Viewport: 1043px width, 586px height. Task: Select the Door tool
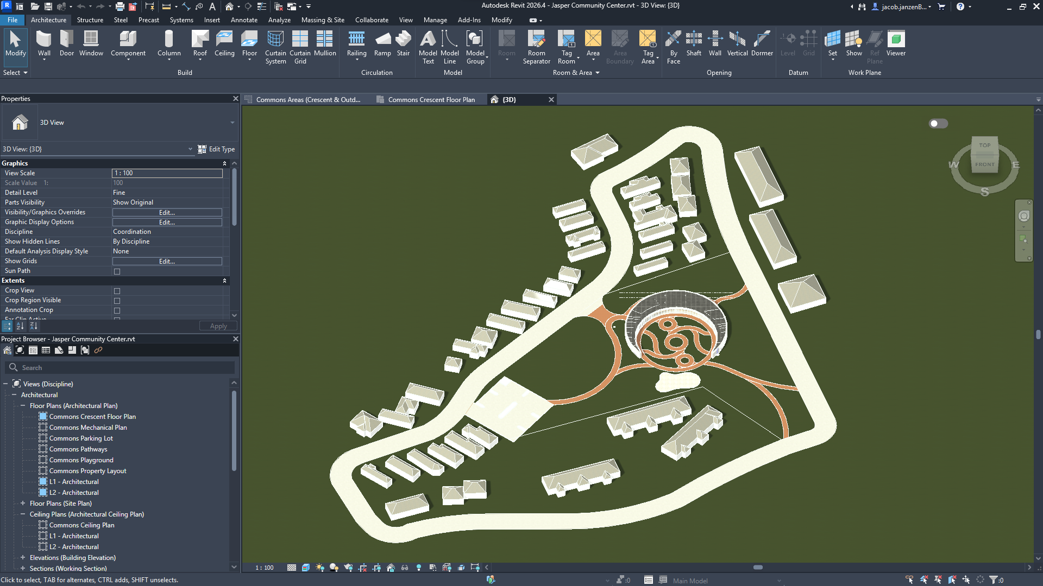[67, 43]
